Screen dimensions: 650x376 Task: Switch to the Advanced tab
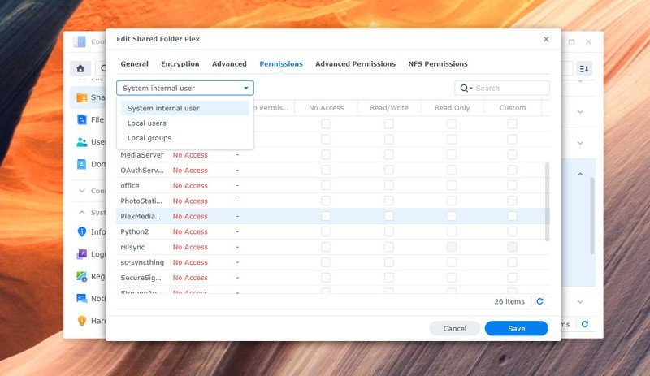[x=229, y=64]
